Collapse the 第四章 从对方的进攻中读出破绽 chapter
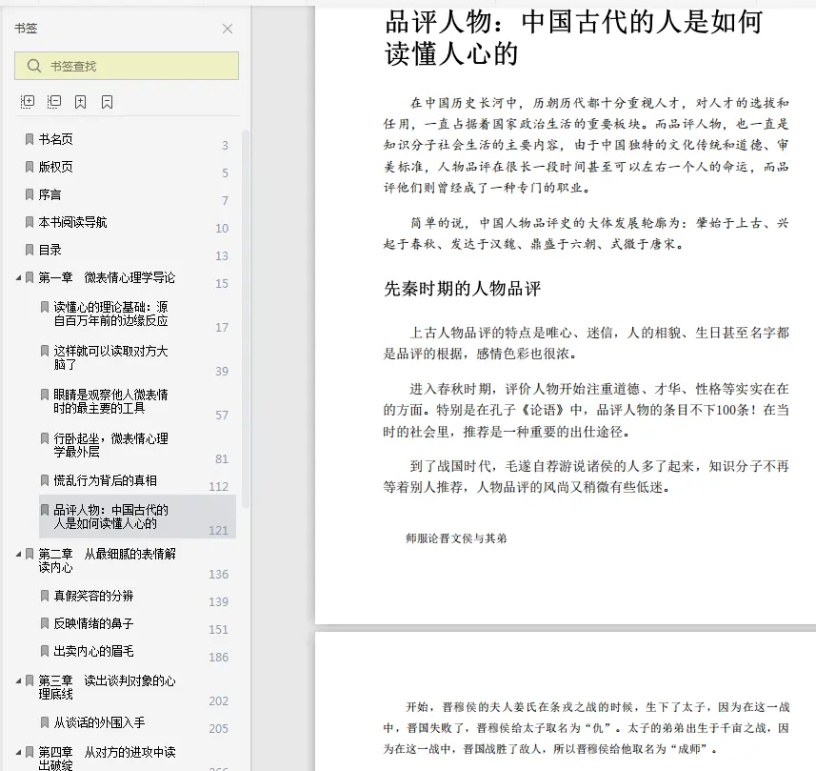This screenshot has width=816, height=771. point(18,753)
